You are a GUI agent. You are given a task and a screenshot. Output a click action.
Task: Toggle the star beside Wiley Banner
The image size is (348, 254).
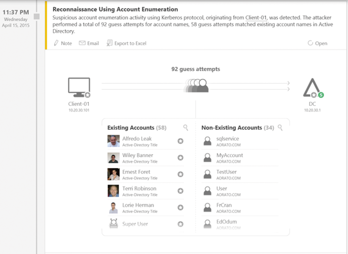pos(180,158)
